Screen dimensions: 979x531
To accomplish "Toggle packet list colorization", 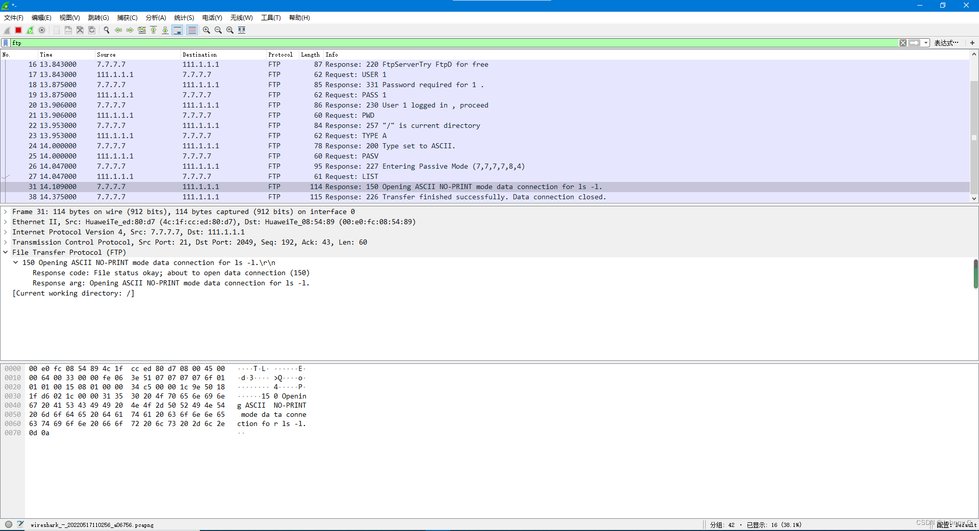I will [x=192, y=30].
